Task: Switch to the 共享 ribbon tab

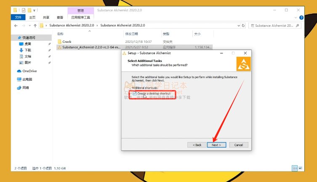Action: point(46,18)
